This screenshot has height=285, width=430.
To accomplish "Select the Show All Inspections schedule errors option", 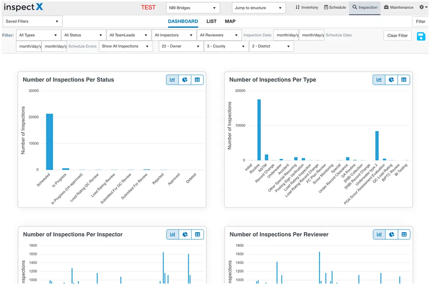I will click(x=126, y=46).
